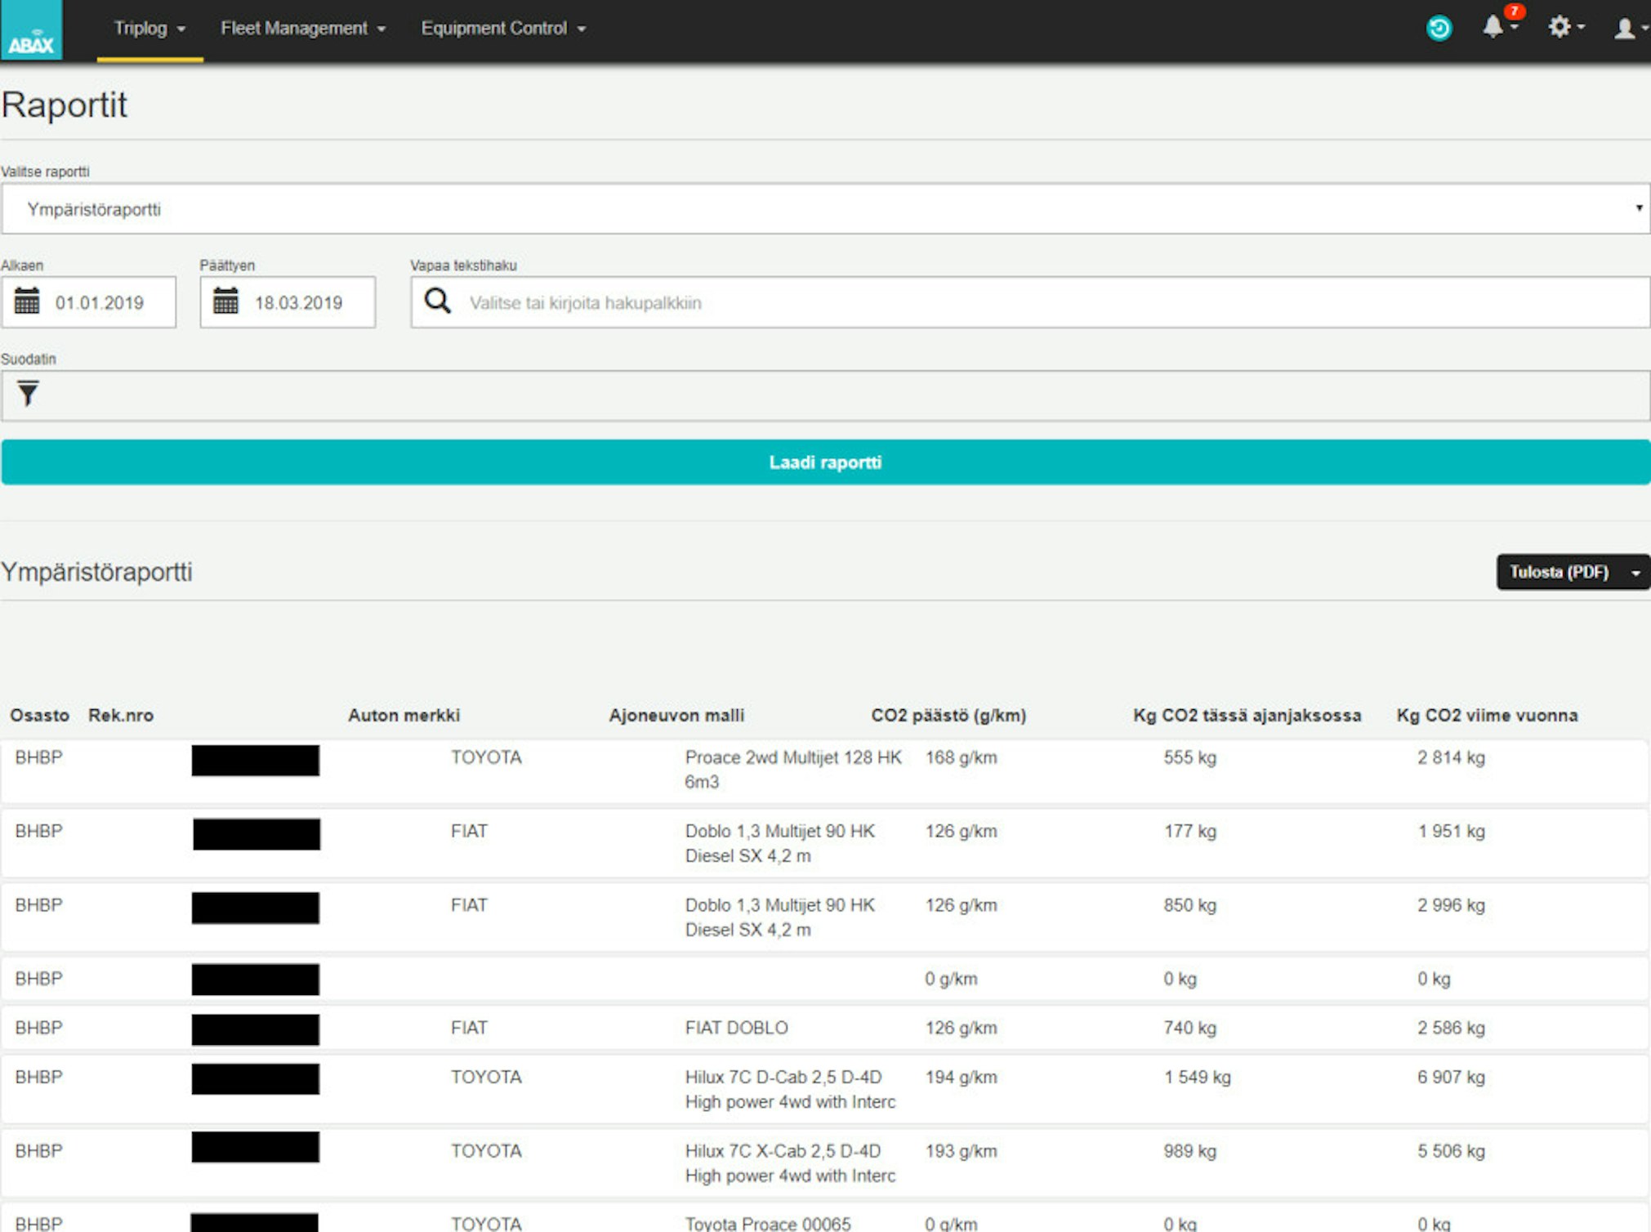Sort by Osasto column header
1651x1232 pixels.
39,716
